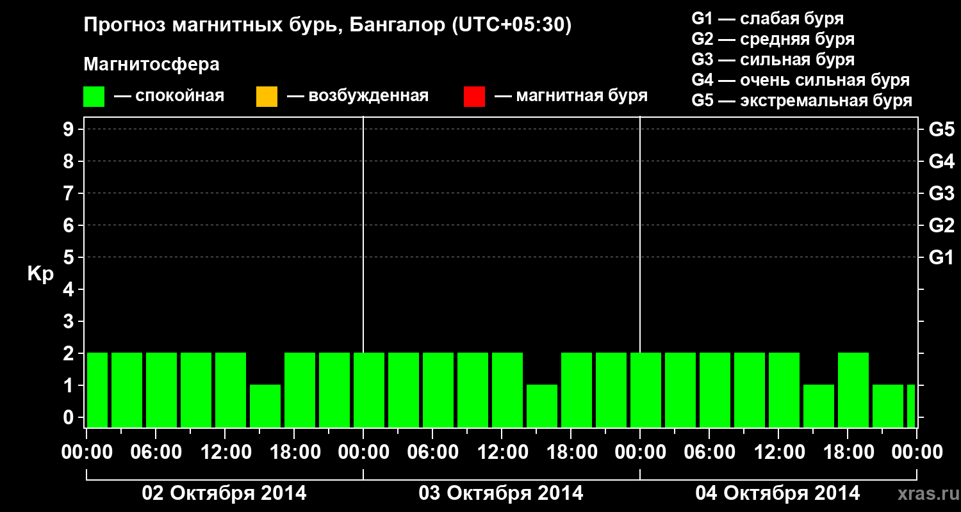Click the Kp 2 bar at 12:00 on 02 October
This screenshot has height=512, width=961.
click(x=231, y=390)
